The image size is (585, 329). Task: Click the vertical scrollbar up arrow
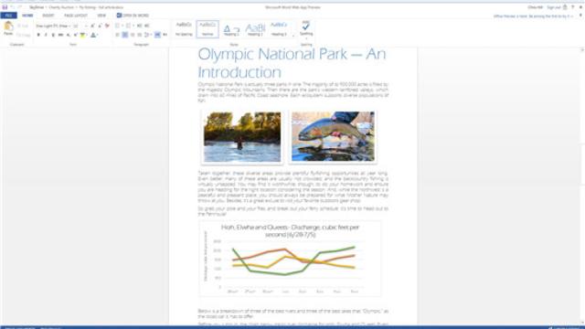(582, 49)
